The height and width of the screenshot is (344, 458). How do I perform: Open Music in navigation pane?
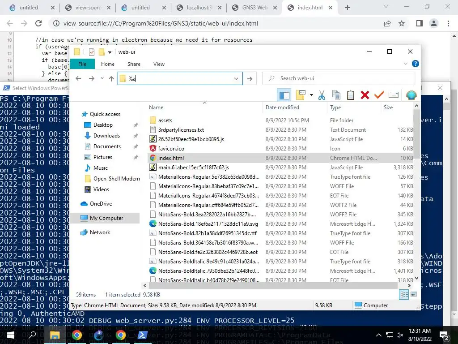coord(101,168)
